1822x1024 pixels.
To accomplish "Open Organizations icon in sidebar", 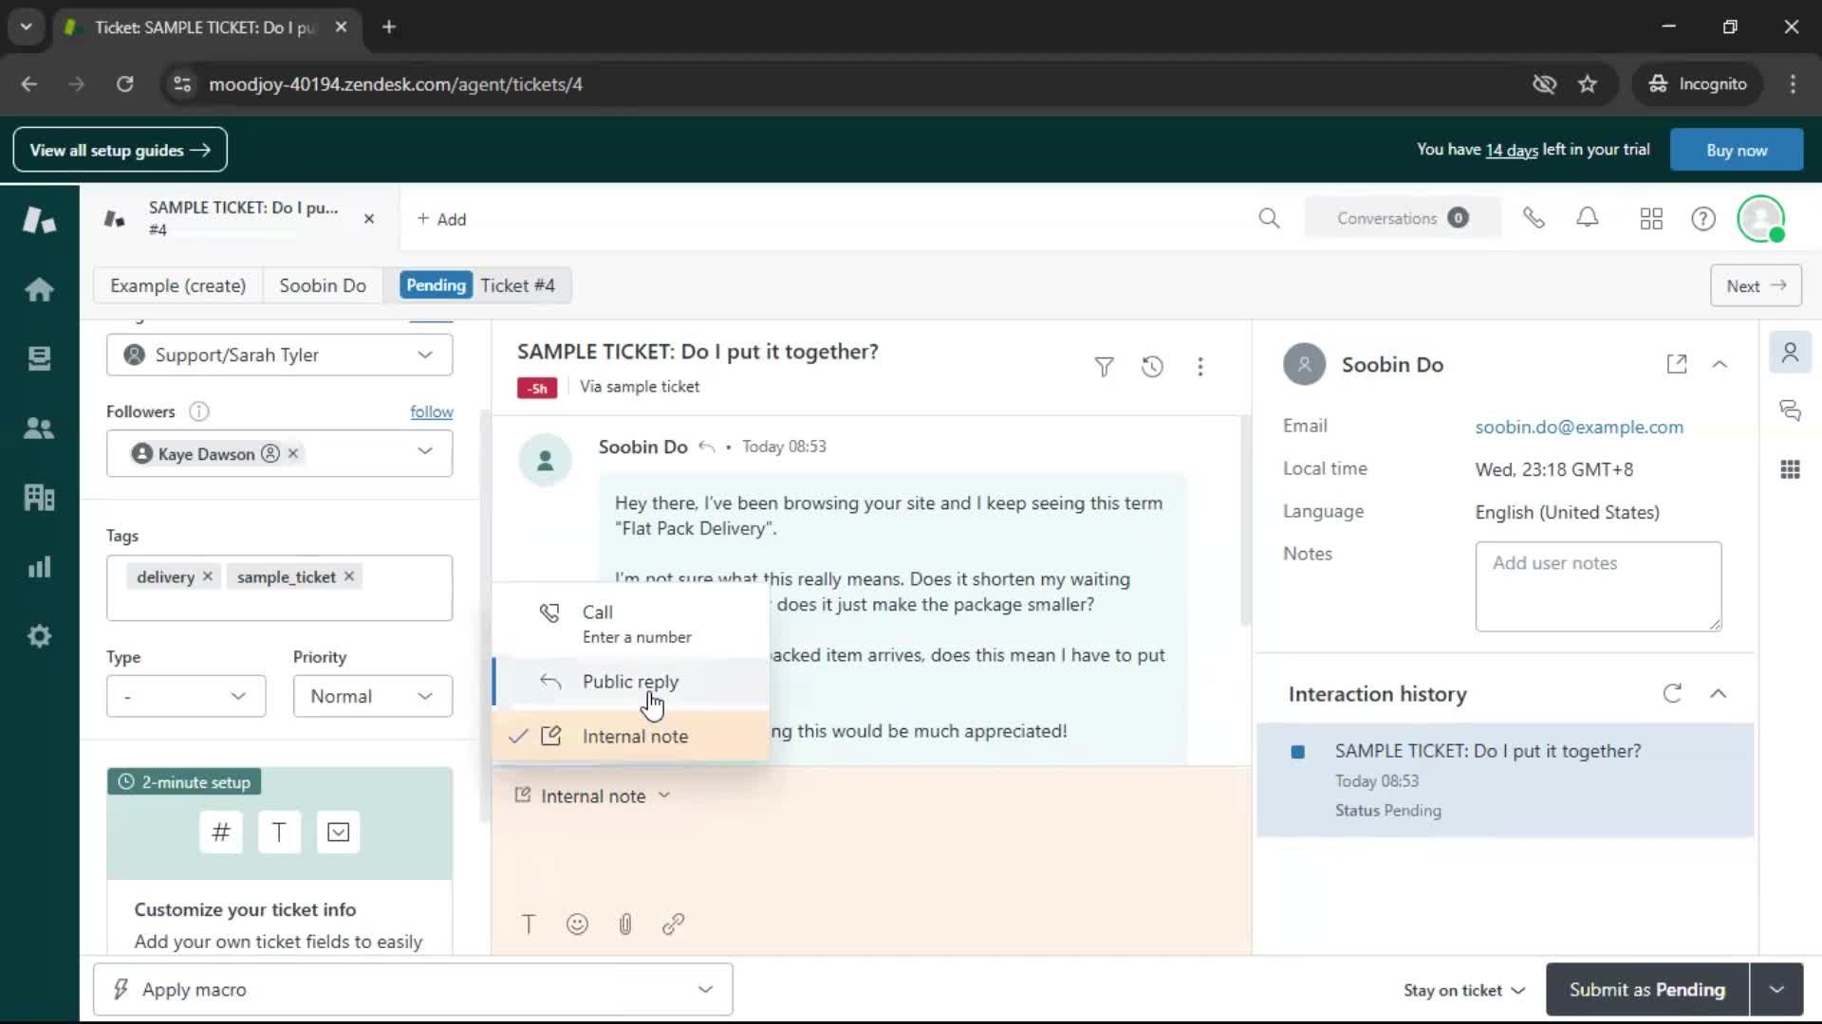I will tap(39, 497).
